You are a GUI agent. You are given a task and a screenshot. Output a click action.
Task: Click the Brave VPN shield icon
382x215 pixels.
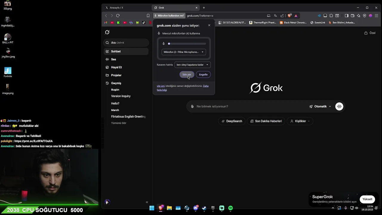364,16
